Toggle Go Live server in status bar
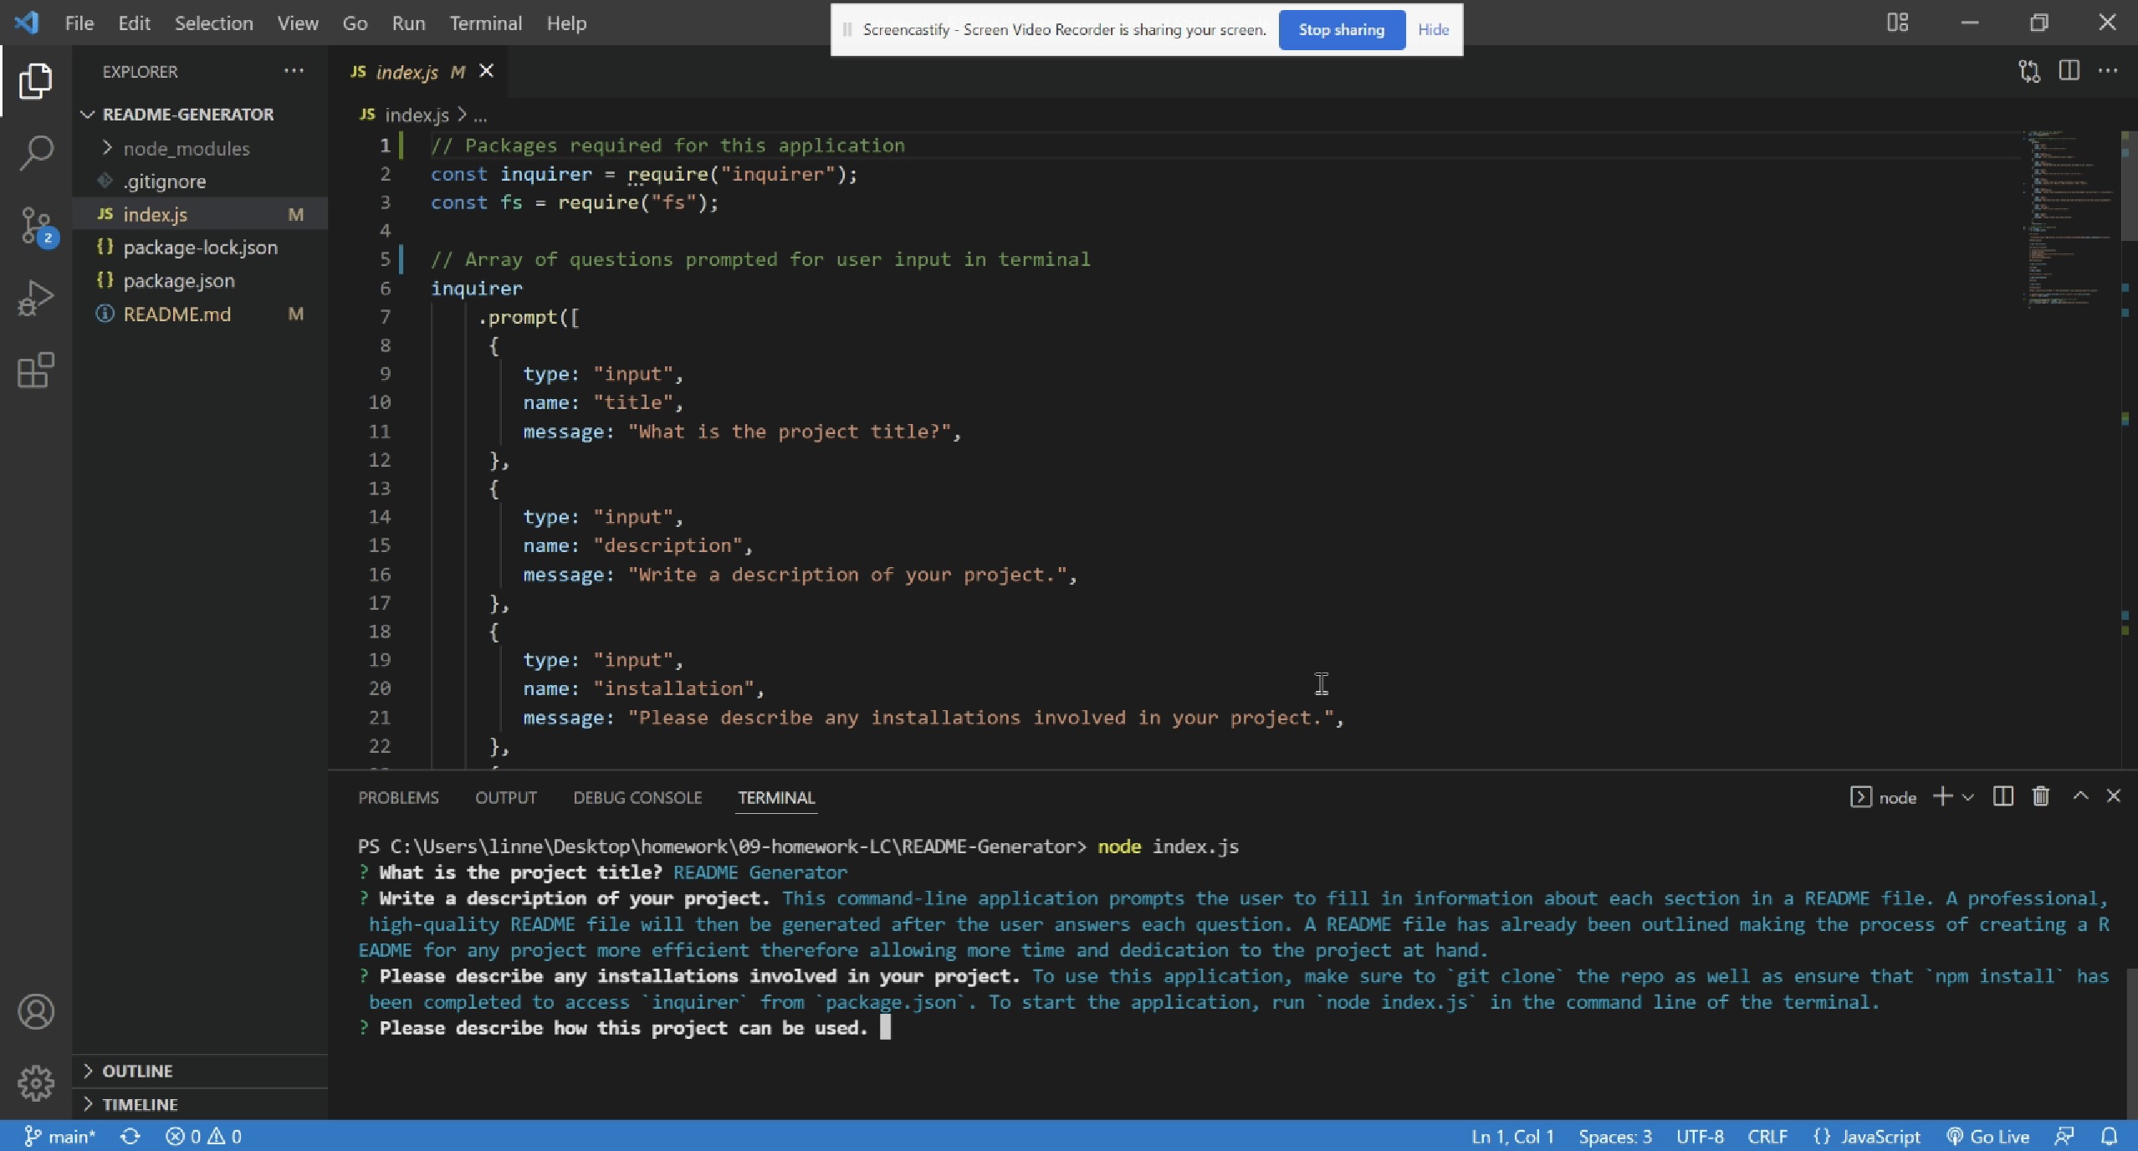This screenshot has height=1151, width=2138. (1988, 1136)
